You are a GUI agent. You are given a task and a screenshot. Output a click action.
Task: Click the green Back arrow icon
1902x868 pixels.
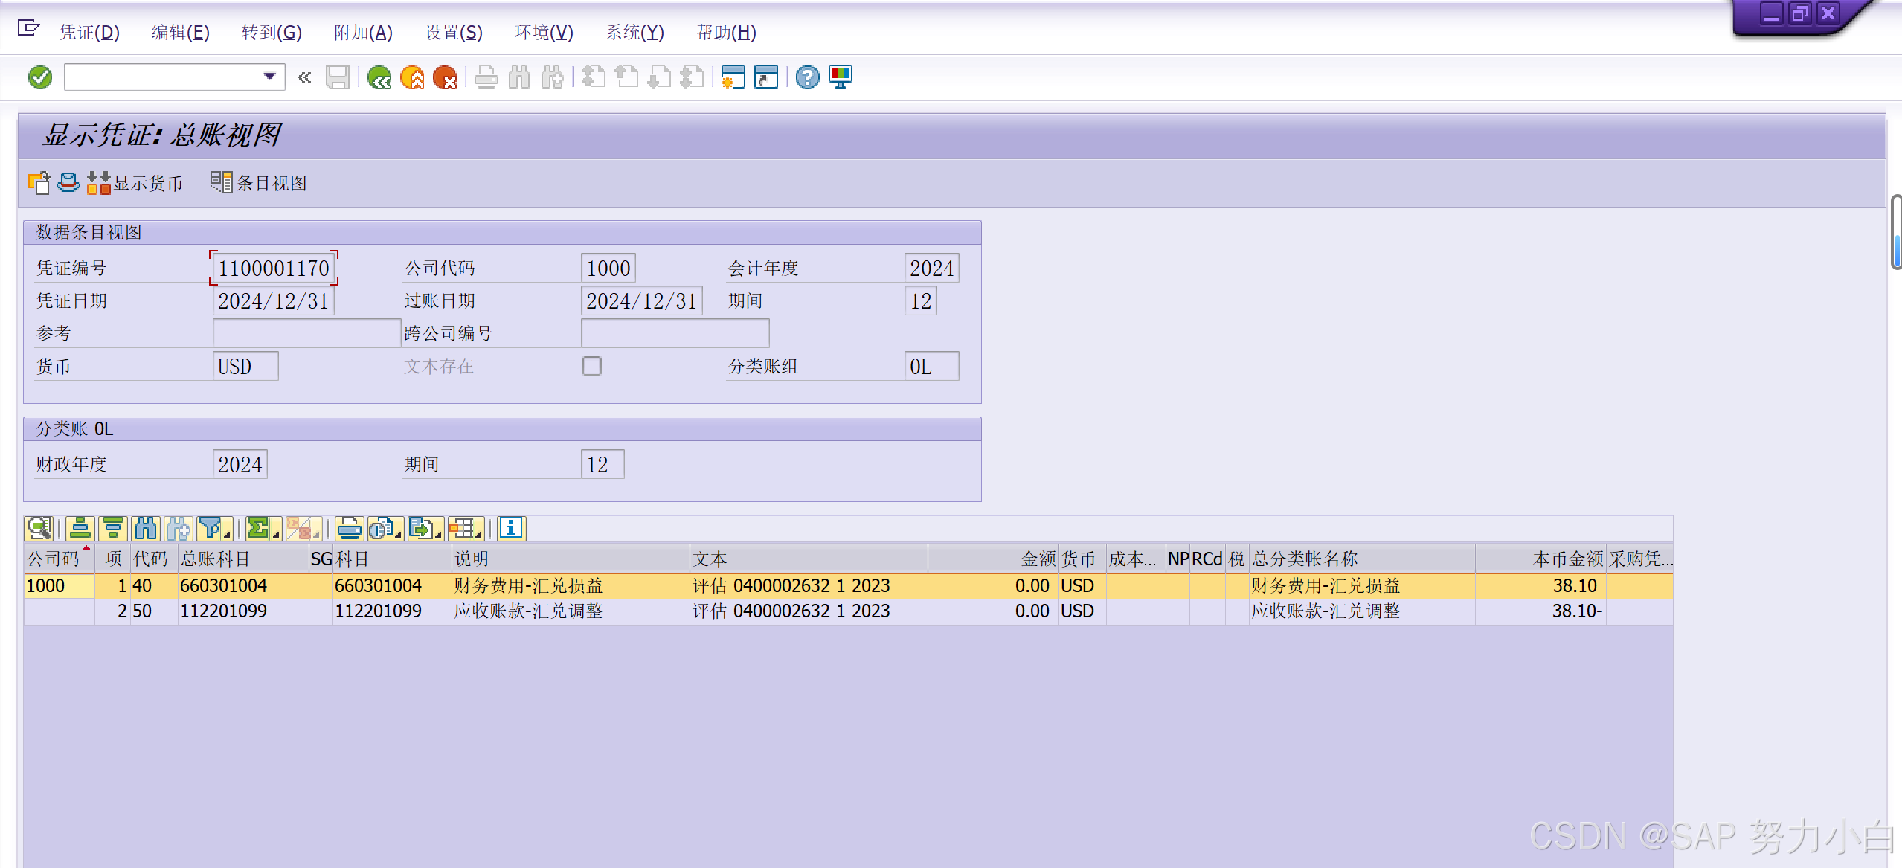pos(379,77)
